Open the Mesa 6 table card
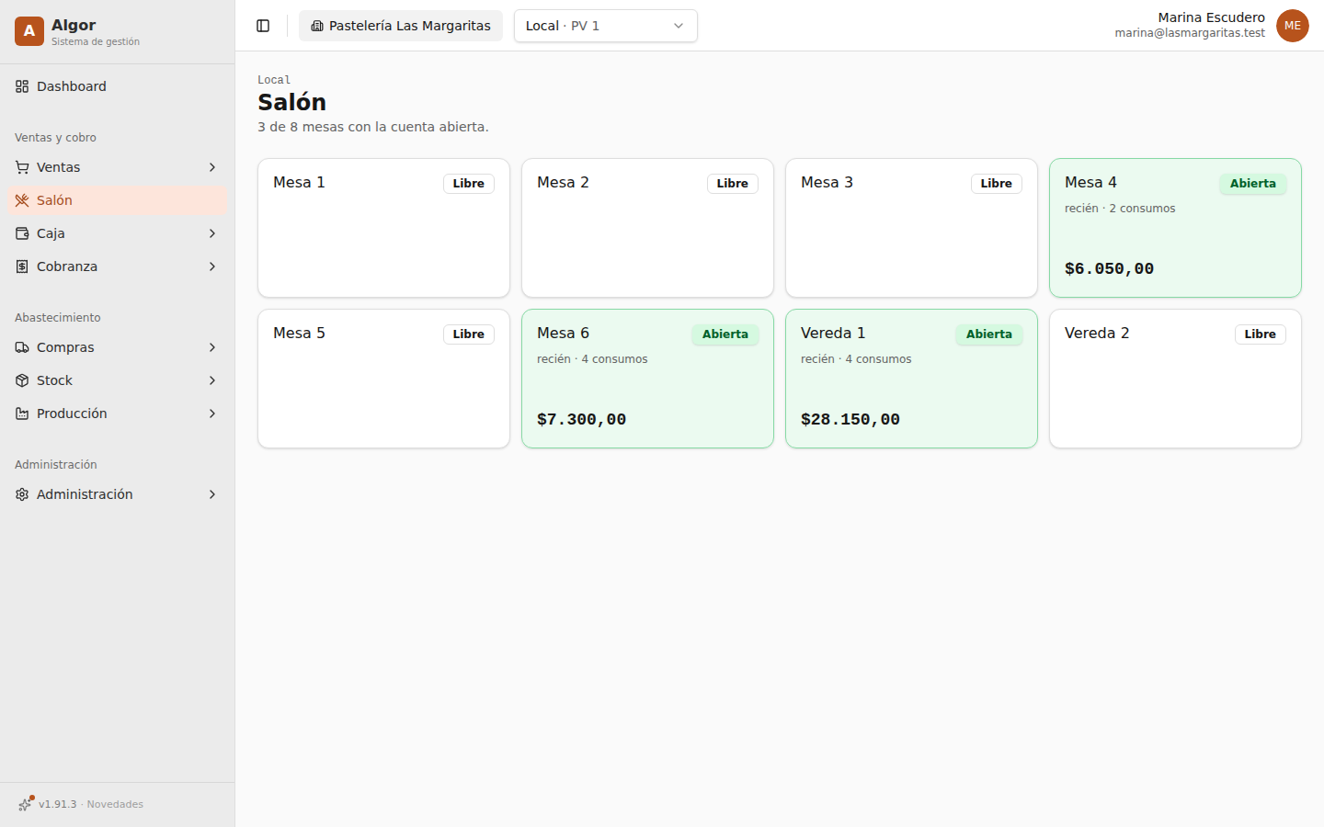Screen dimensions: 1324x827 click(x=647, y=379)
